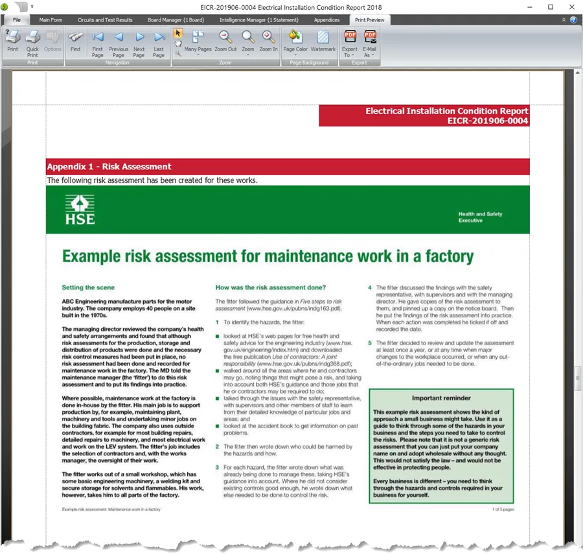Open the E-Mail As dropdown
The width and height of the screenshot is (583, 554).
point(370,54)
